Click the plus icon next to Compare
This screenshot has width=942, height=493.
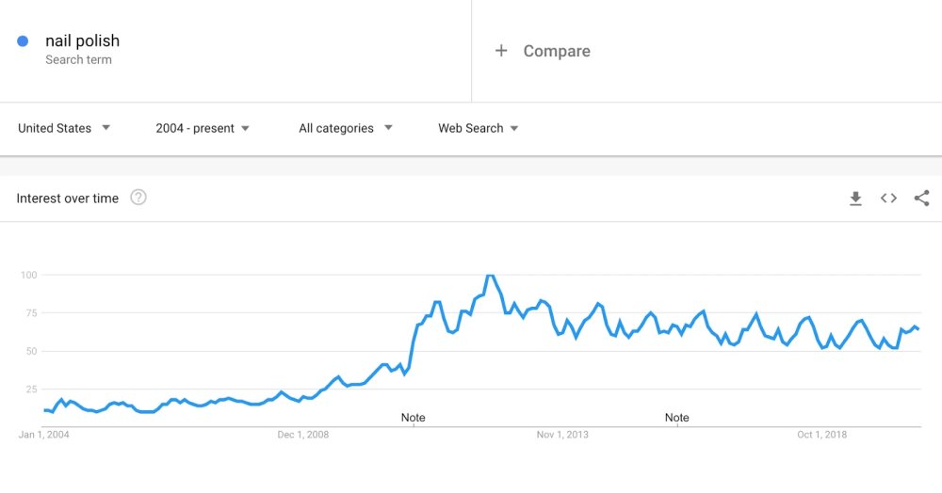pyautogui.click(x=501, y=51)
